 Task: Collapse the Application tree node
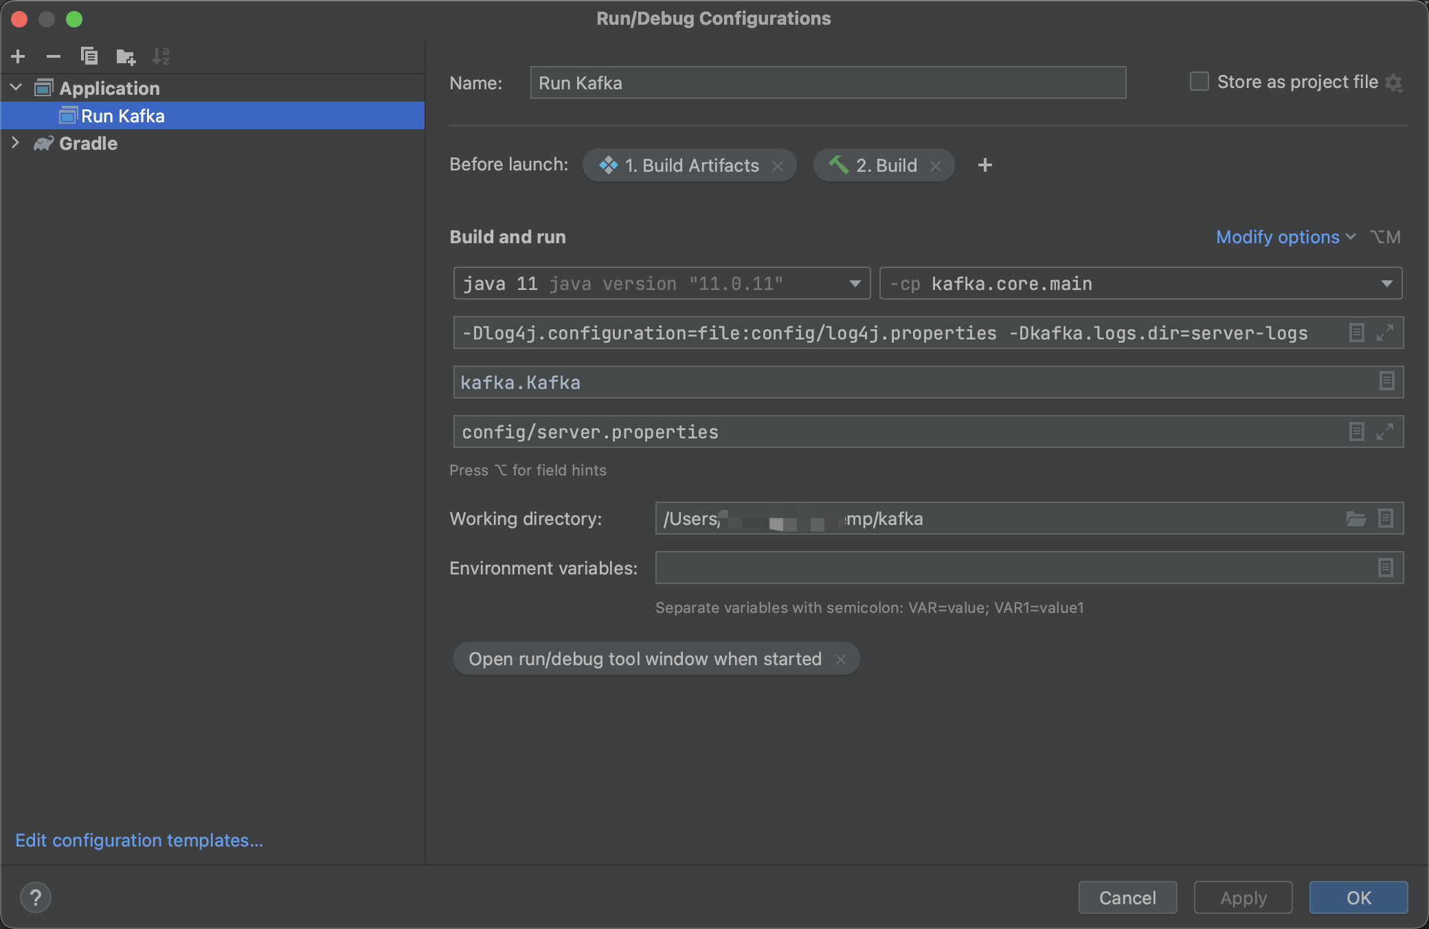coord(15,87)
